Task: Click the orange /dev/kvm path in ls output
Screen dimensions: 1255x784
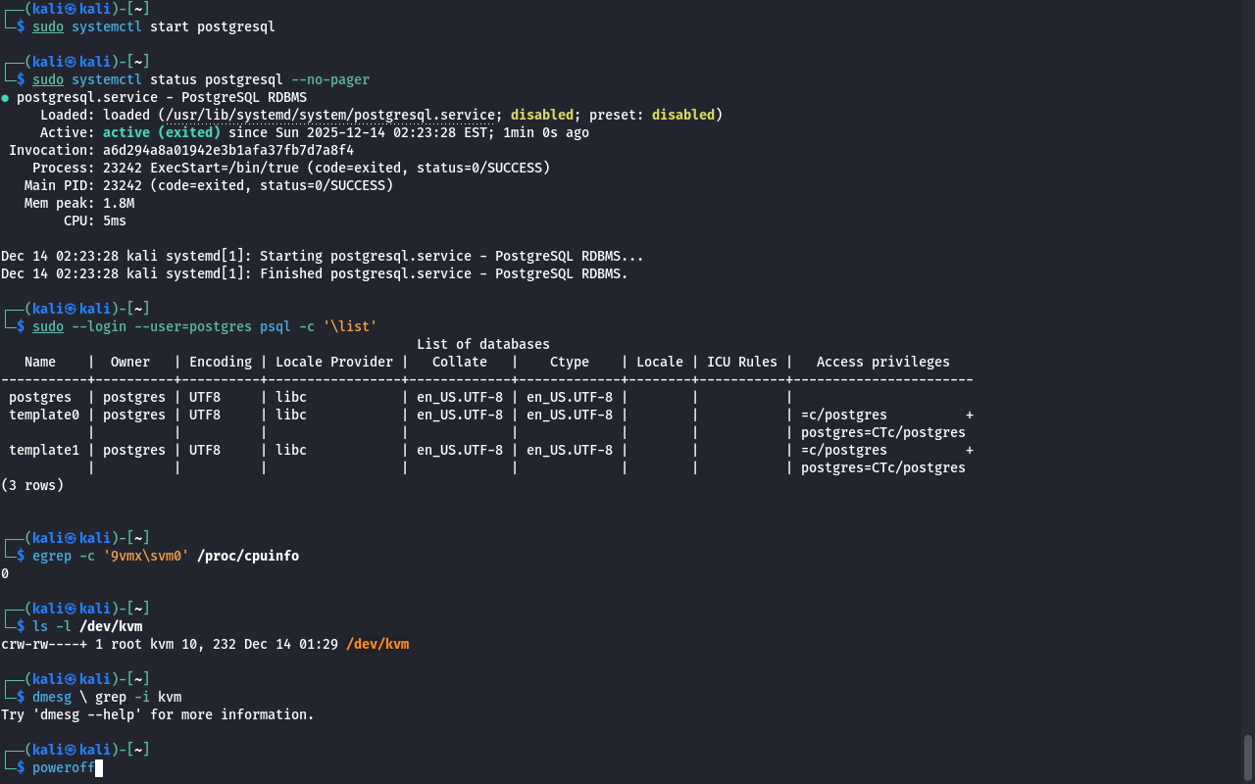Action: pos(377,644)
